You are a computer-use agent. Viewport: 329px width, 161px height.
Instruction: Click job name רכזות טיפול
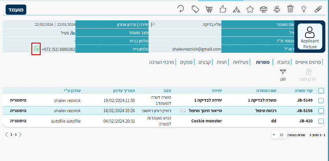pos(266,110)
